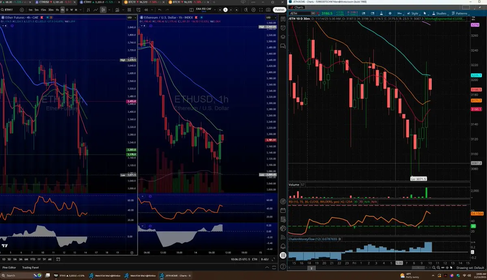Image resolution: width=487 pixels, height=280 pixels.
Task: Open the Style menu in thinkorswim
Action: pos(414,13)
